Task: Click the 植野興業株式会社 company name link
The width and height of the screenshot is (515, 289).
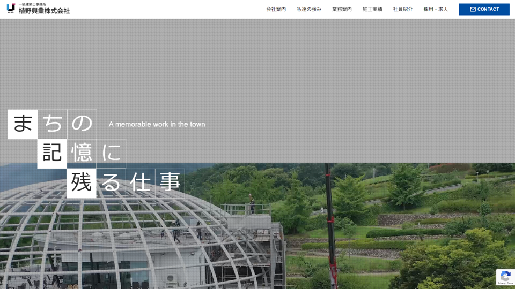Action: (44, 11)
